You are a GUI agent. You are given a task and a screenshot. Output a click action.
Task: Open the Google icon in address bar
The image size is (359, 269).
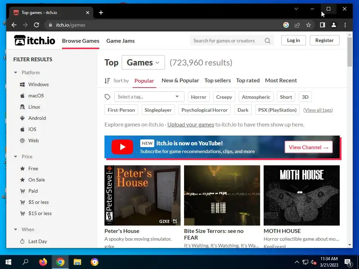click(286, 25)
